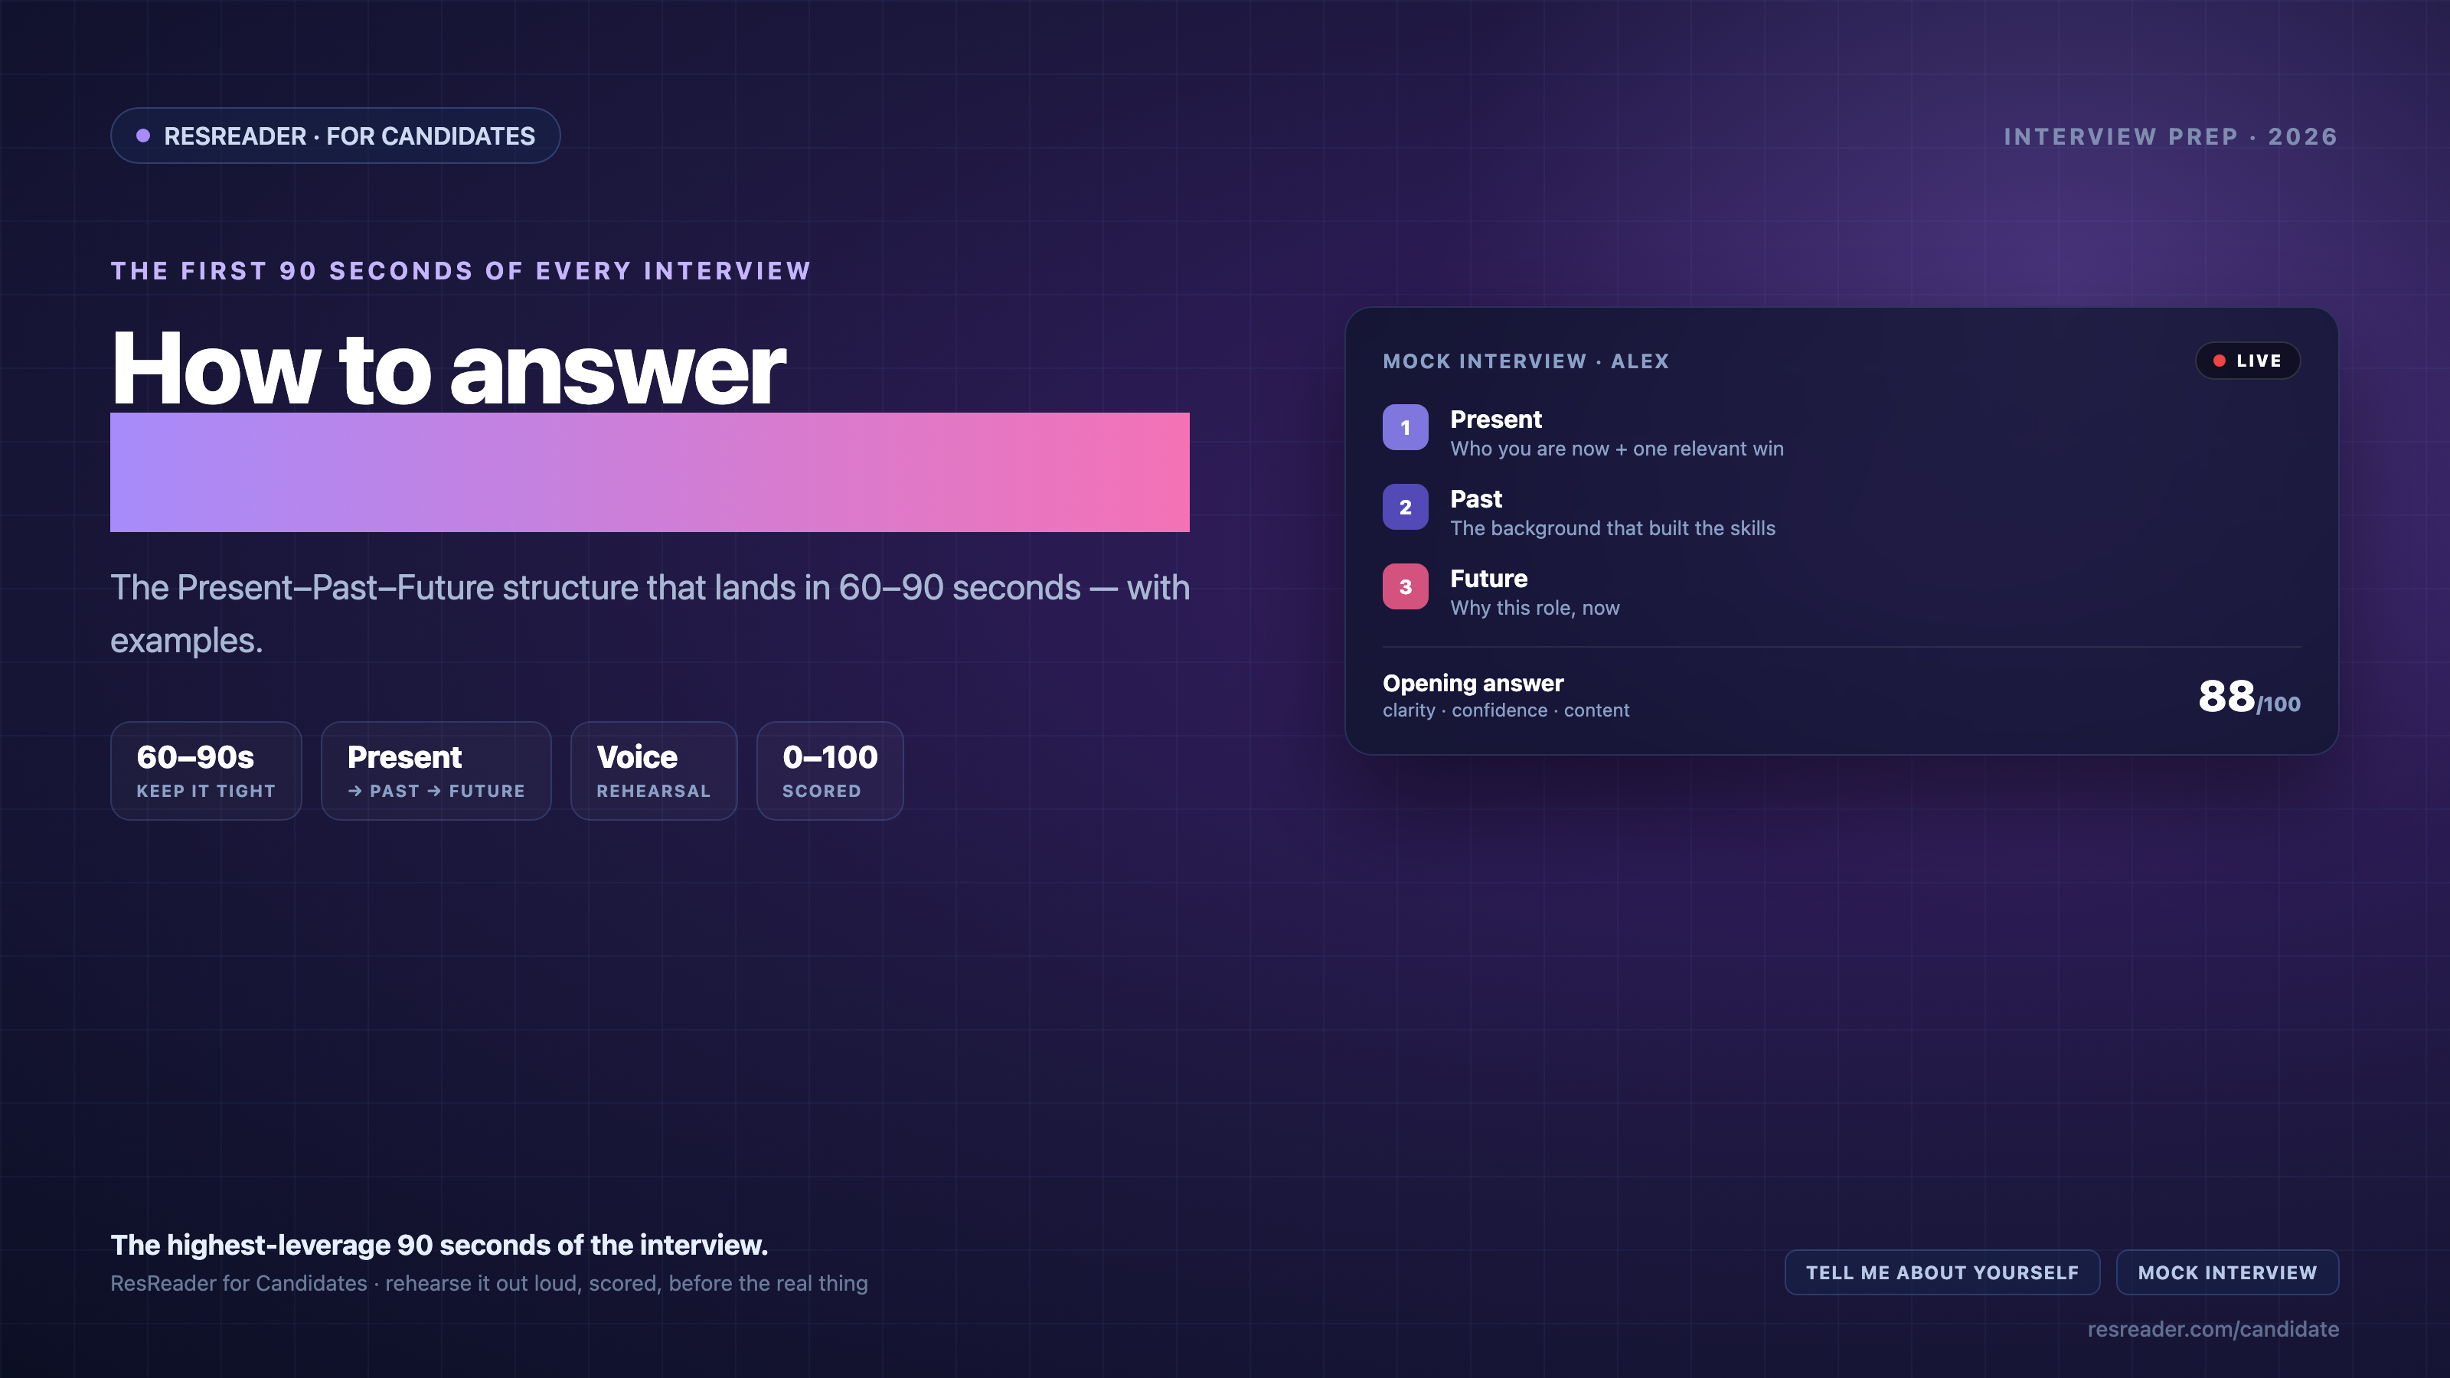Viewport: 2450px width, 1378px height.
Task: Click 'clarity · confidence · content' caption
Action: click(x=1505, y=710)
